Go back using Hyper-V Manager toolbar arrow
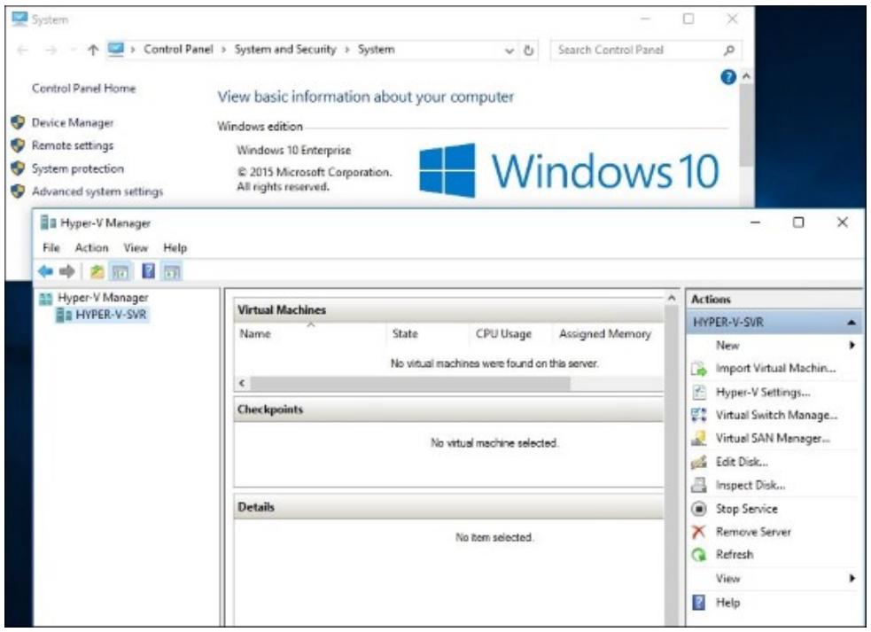Viewport: 871px width, 632px height. point(45,271)
